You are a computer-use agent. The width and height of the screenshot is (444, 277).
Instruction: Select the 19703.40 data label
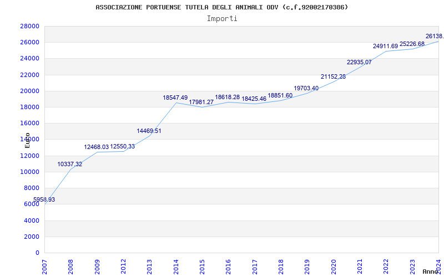(306, 88)
